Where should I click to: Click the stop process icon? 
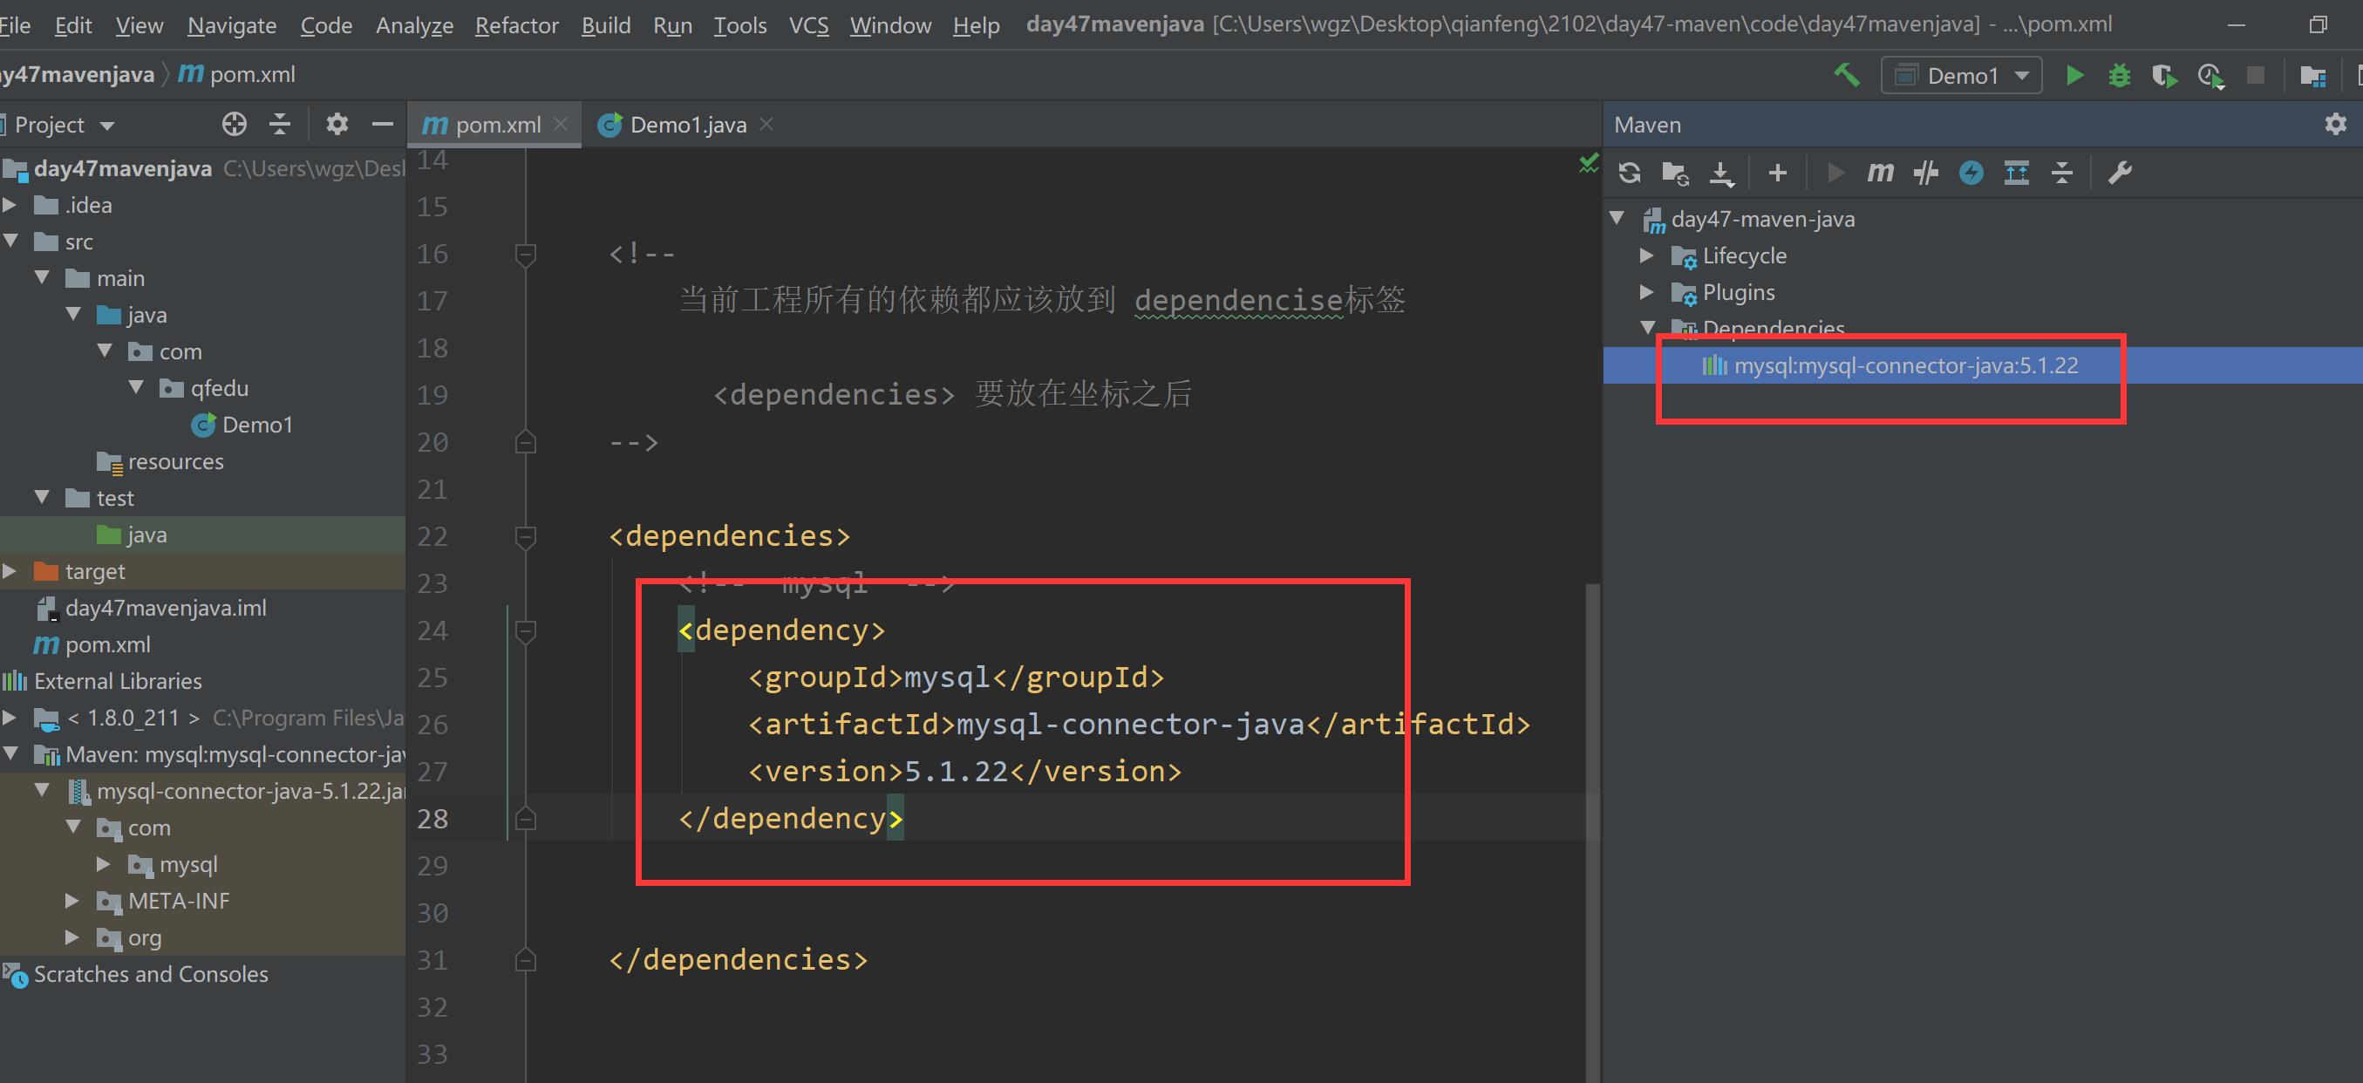[x=2256, y=75]
